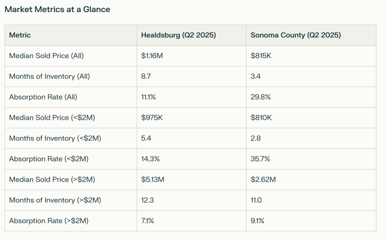Select the Absorption Rate (>$2M) row label
Image resolution: width=386 pixels, height=239 pixels.
49,221
